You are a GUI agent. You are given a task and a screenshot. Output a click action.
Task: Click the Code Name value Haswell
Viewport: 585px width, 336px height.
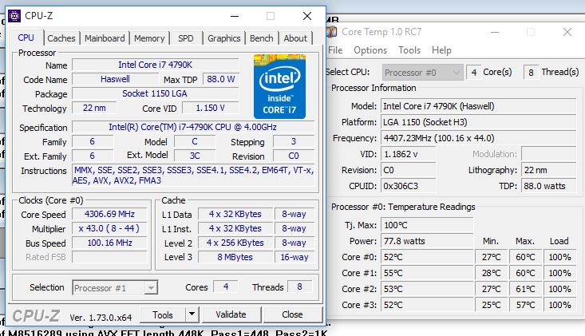[x=115, y=79]
